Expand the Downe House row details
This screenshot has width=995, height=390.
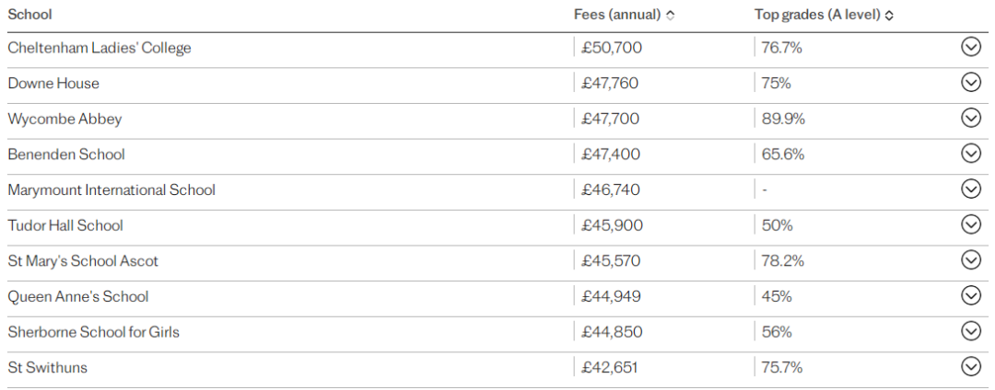click(x=971, y=82)
